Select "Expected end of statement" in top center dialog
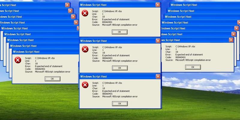The image size is (240, 120). (116, 19)
